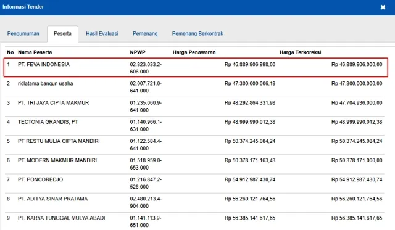Click KARYA TUNGGAL MULYA ABADI offer price
The width and height of the screenshot is (395, 230).
point(250,218)
